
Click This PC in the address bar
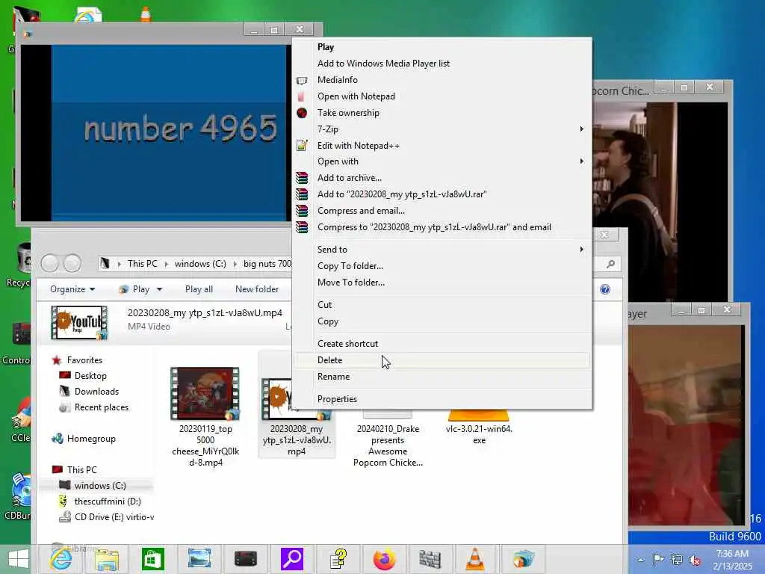tap(143, 264)
